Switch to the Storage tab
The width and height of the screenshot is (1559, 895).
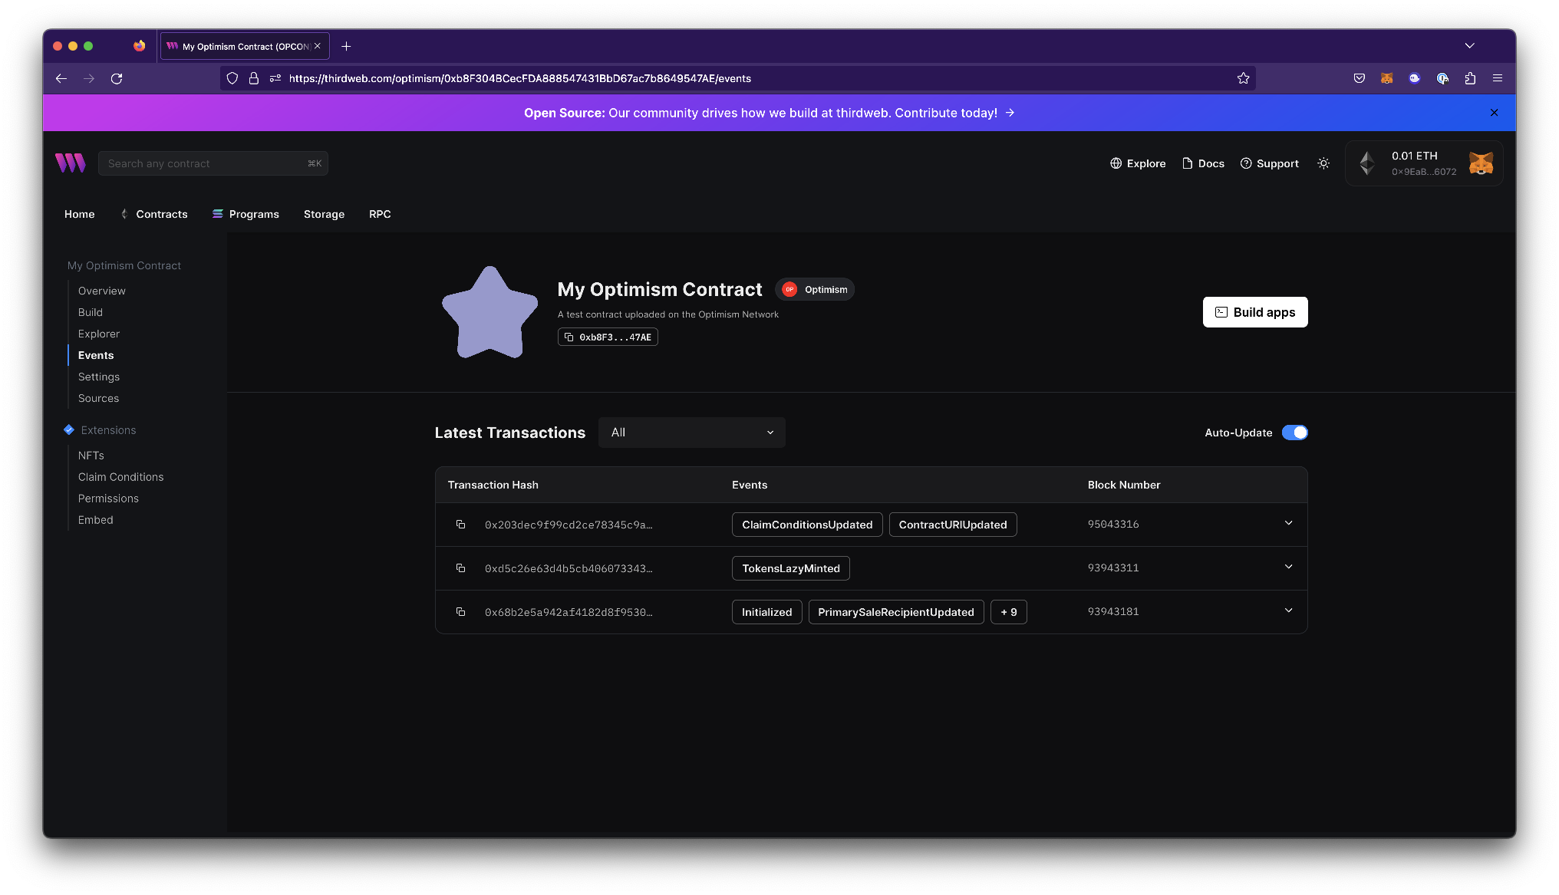[324, 214]
